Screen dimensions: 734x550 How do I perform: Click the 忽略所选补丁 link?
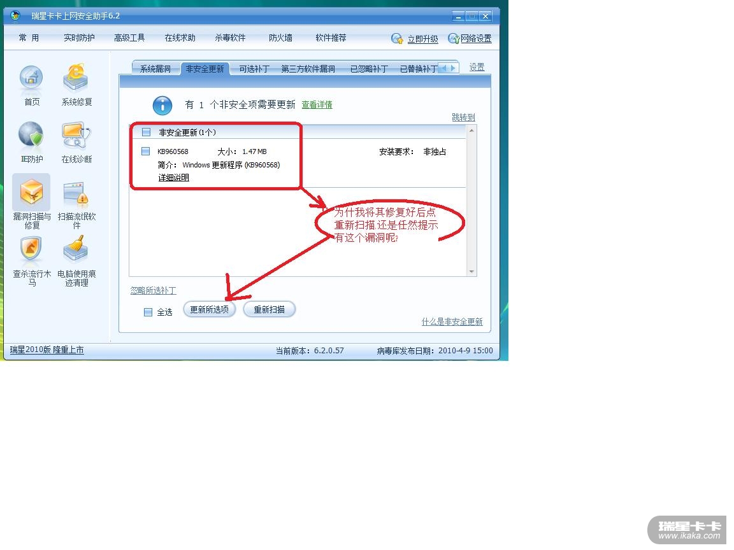tap(153, 290)
